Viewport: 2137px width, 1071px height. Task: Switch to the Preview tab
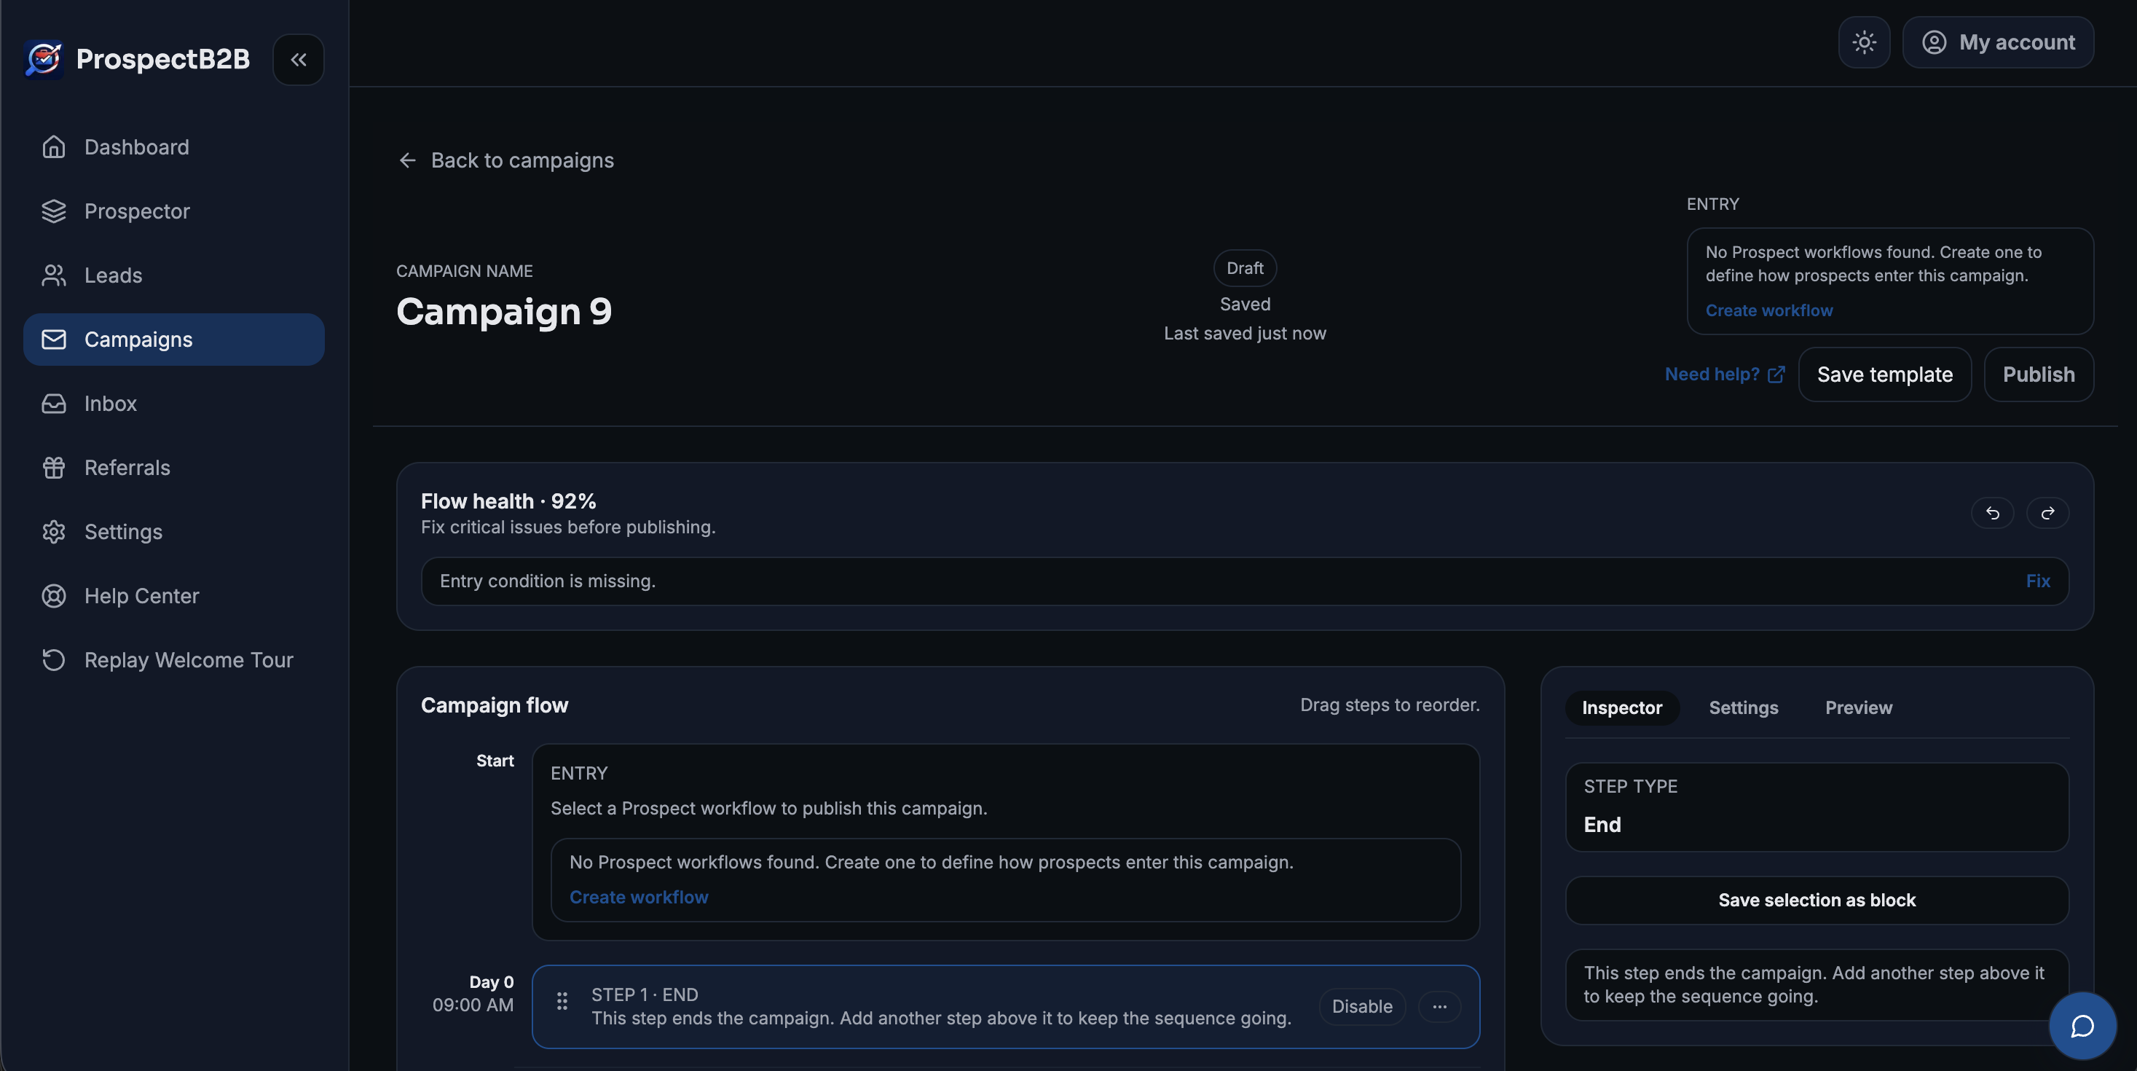(1857, 707)
